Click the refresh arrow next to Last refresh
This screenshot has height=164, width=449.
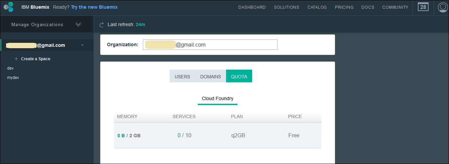click(102, 25)
